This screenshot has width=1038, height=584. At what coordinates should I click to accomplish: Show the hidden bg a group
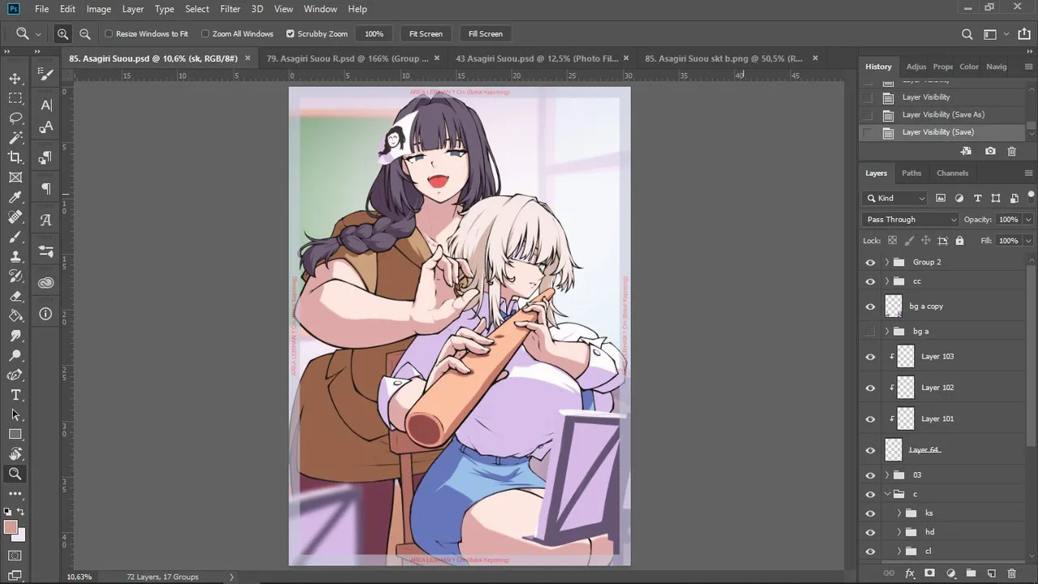(x=870, y=331)
